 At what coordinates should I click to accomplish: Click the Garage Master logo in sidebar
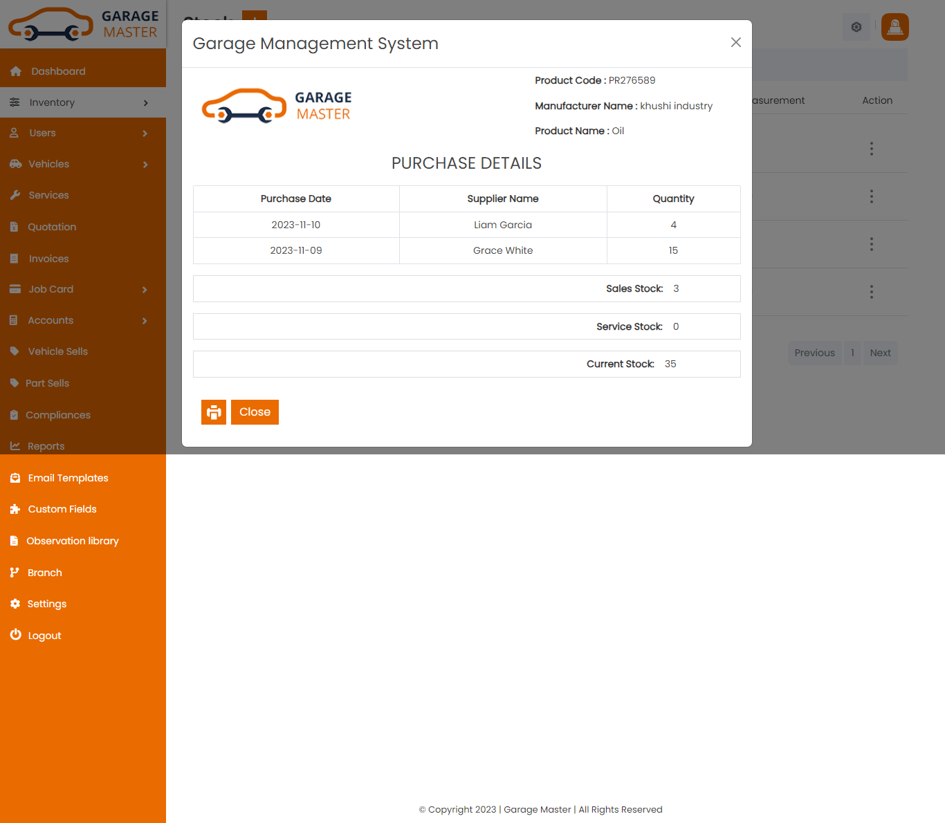(83, 24)
